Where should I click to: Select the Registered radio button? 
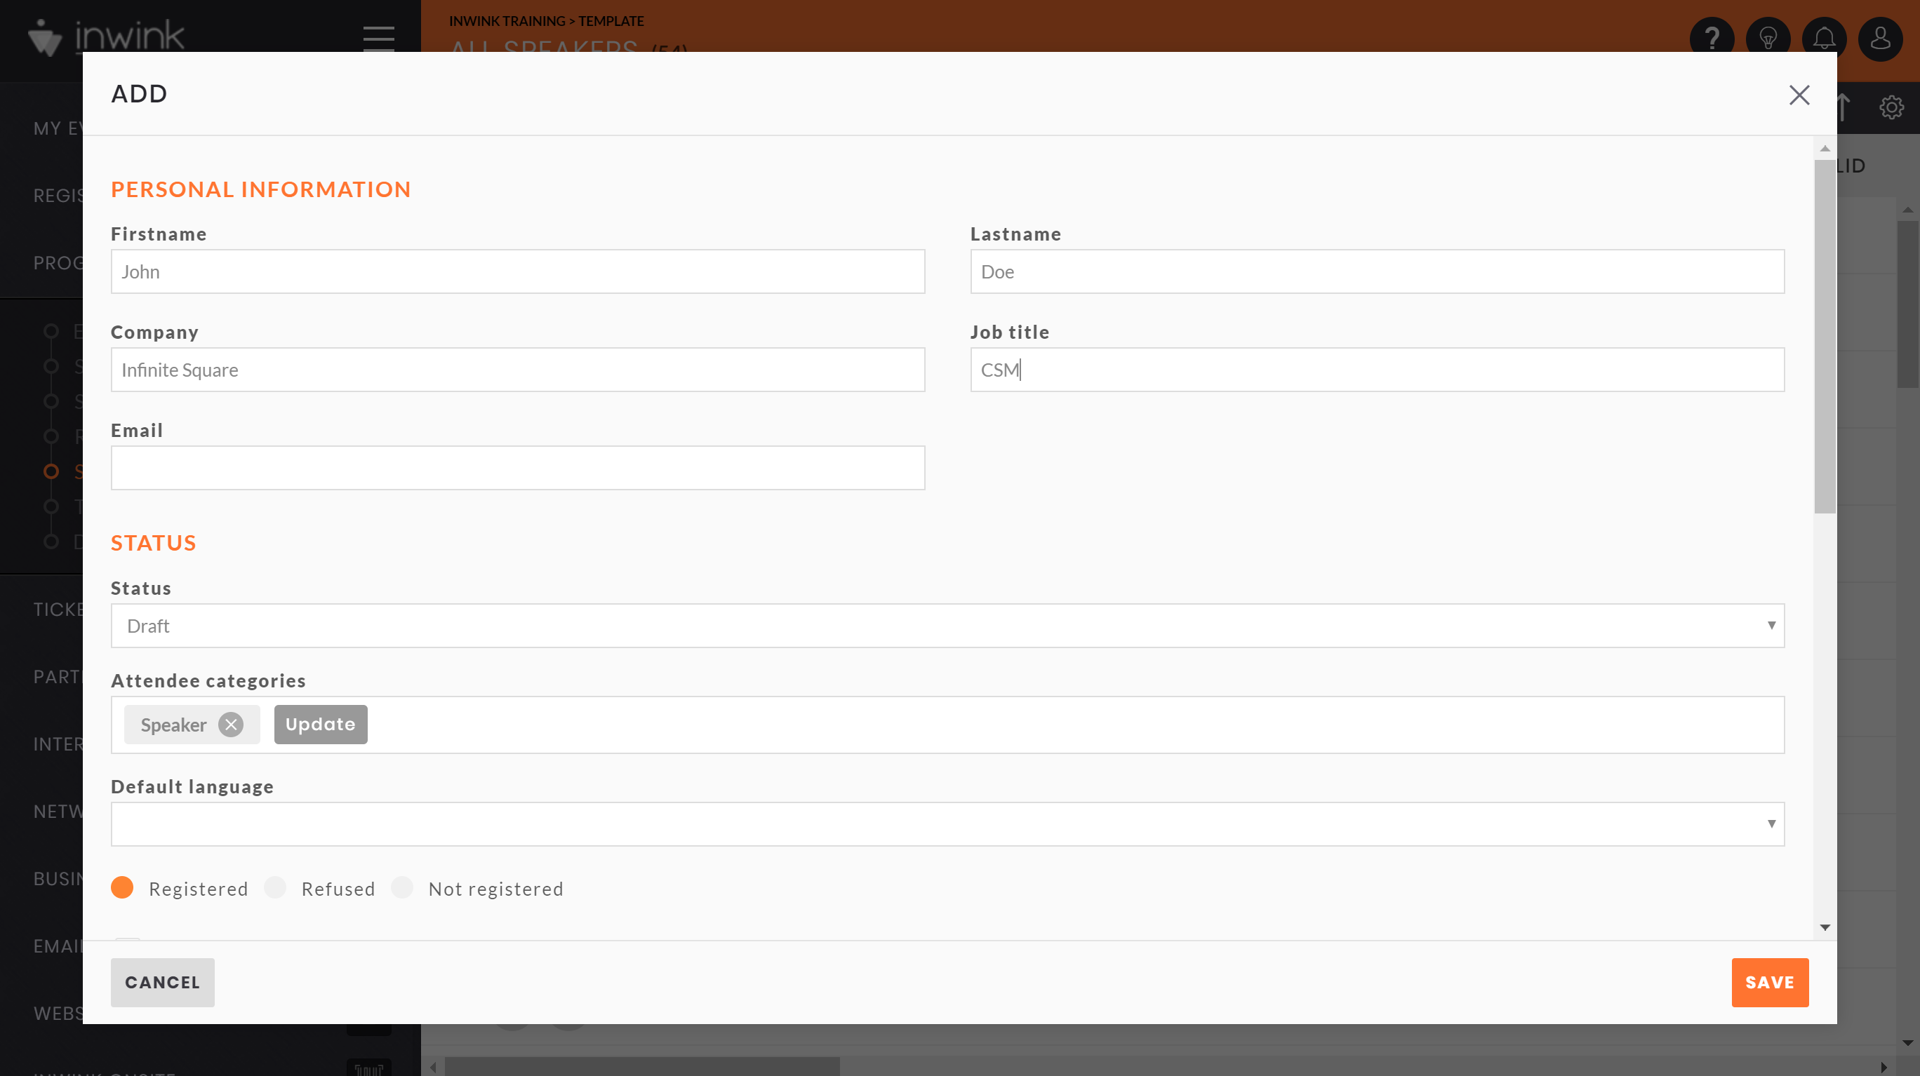pyautogui.click(x=121, y=886)
